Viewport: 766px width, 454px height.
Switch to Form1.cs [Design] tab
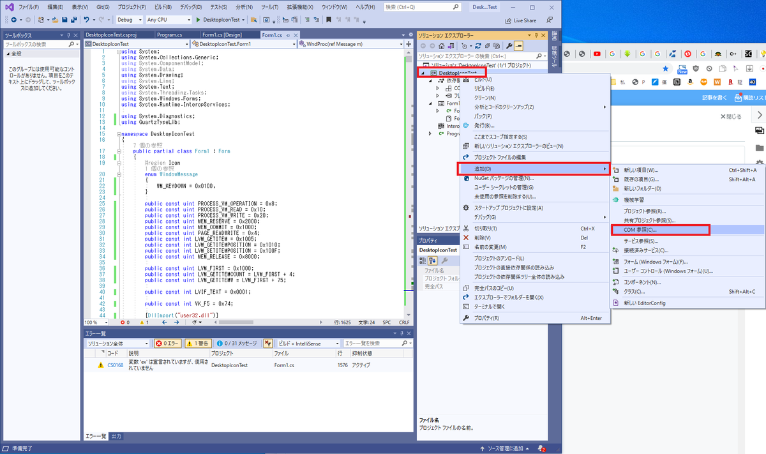point(222,35)
